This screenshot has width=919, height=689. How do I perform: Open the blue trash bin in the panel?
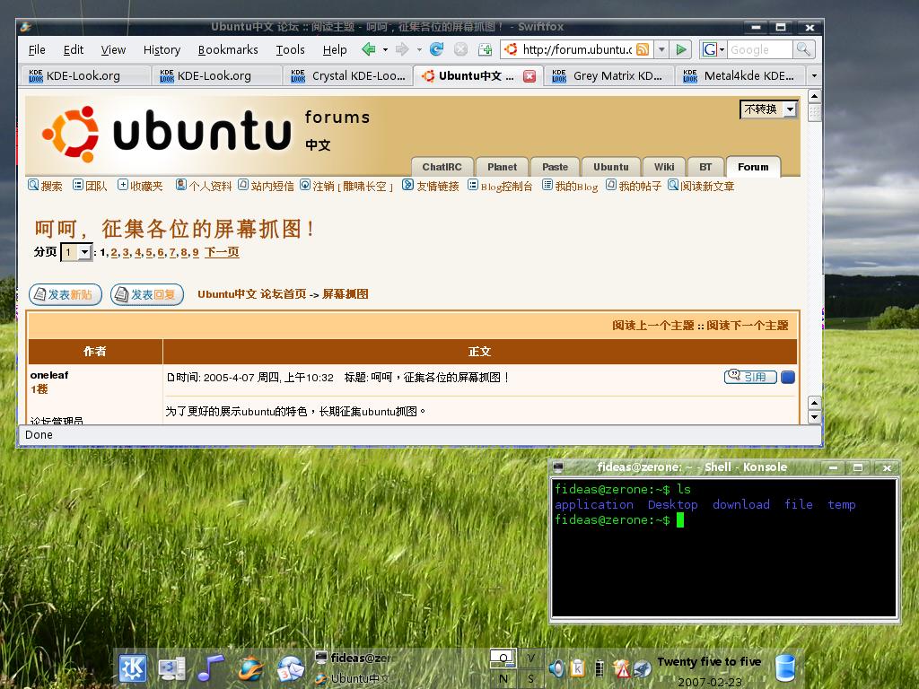[784, 667]
